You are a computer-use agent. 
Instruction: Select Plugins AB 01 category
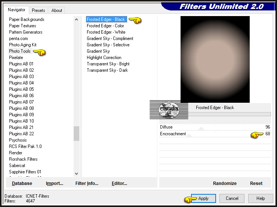point(21,64)
